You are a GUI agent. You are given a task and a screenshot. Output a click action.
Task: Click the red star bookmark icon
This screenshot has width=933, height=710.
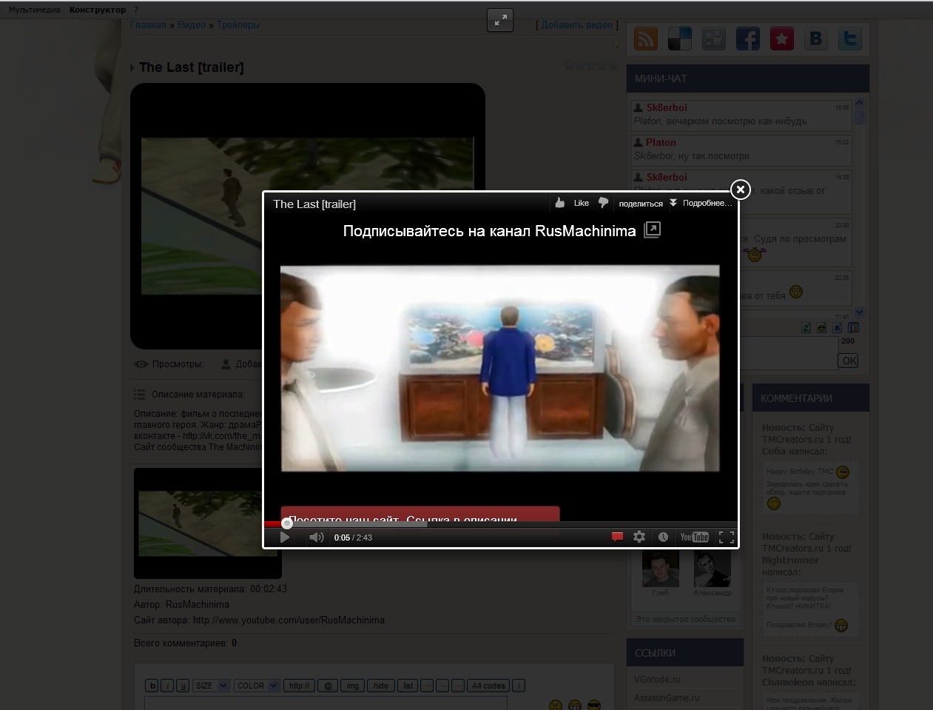782,38
